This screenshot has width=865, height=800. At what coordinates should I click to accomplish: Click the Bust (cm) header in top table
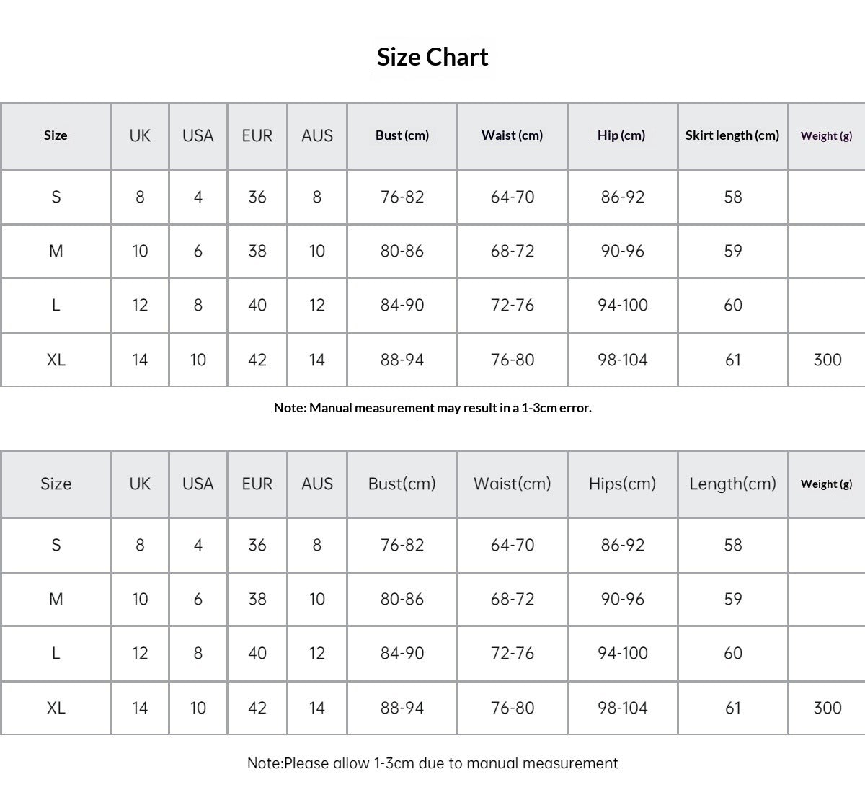click(x=402, y=135)
